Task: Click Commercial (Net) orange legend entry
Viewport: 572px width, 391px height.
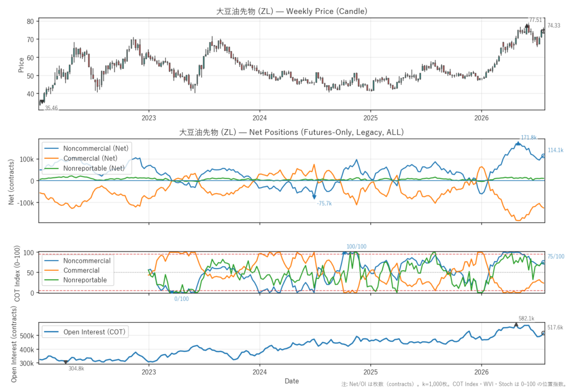Action: pyautogui.click(x=81, y=158)
